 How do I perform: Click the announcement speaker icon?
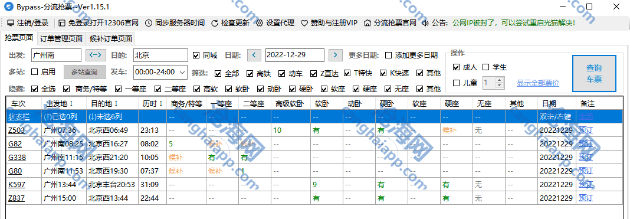pos(425,23)
